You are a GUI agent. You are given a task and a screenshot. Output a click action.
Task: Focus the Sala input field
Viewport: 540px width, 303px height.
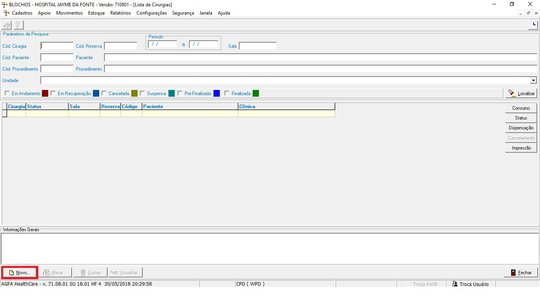[258, 46]
